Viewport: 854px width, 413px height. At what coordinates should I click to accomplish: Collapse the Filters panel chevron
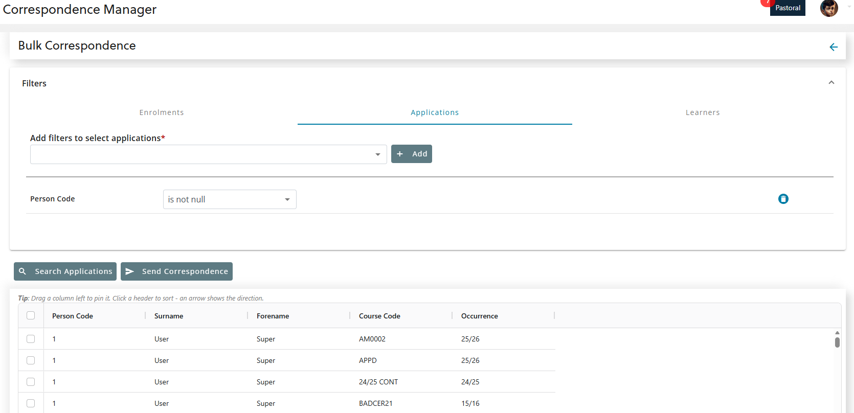coord(831,83)
